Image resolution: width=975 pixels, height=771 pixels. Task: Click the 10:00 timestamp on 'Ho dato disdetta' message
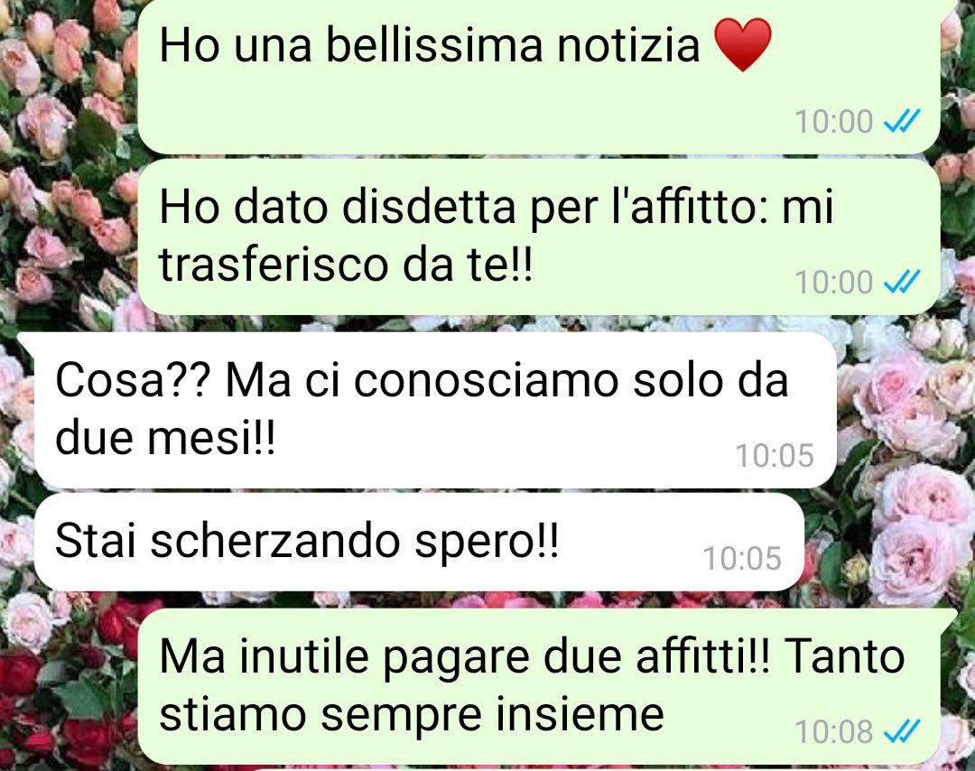pyautogui.click(x=834, y=283)
